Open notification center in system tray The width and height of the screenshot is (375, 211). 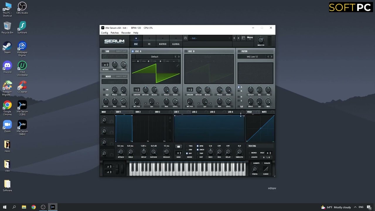pos(369,207)
